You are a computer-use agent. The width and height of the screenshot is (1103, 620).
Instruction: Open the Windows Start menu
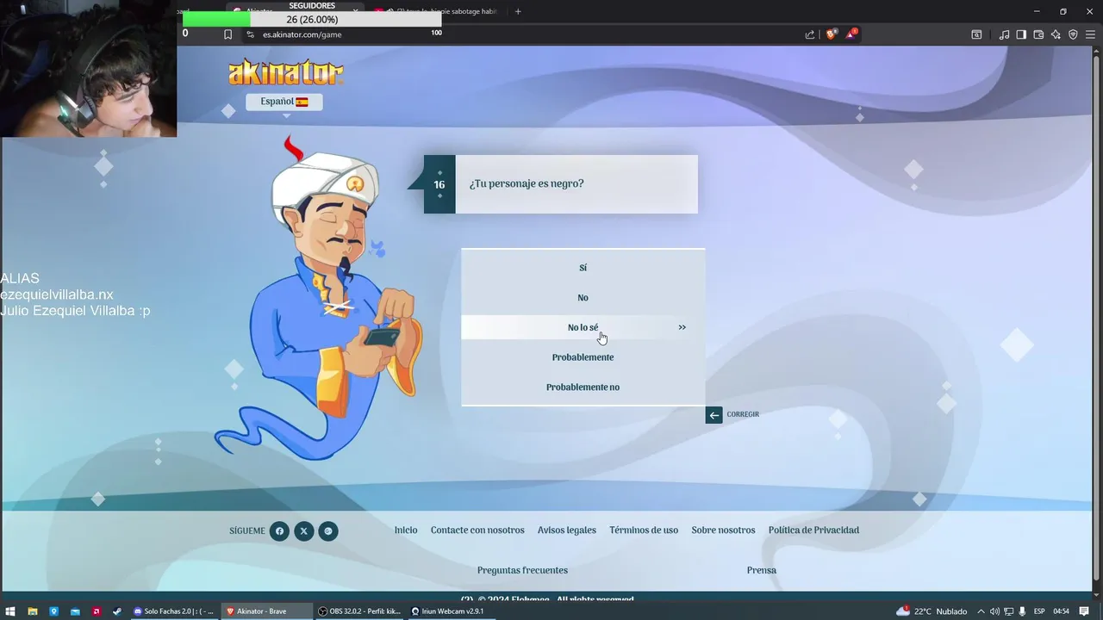[10, 611]
